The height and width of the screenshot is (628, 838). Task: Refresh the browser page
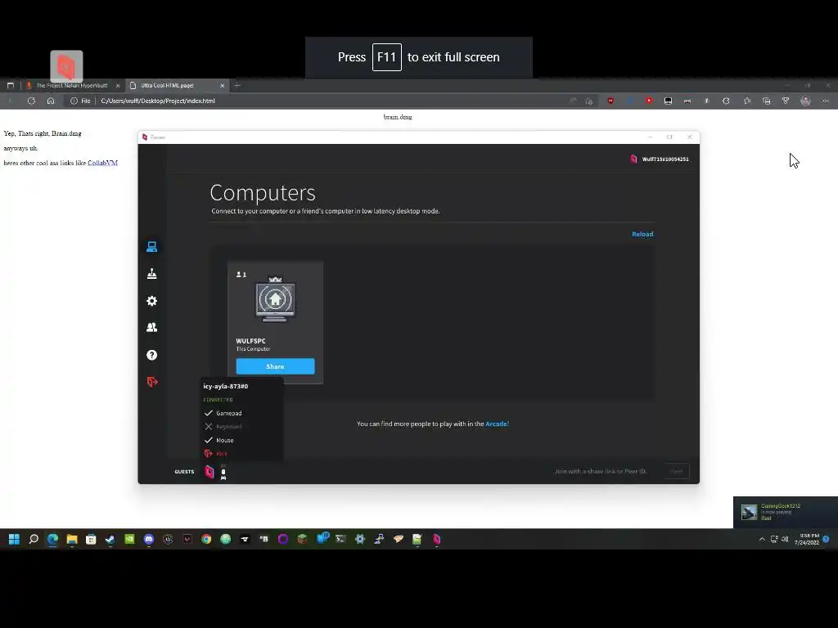[x=32, y=101]
